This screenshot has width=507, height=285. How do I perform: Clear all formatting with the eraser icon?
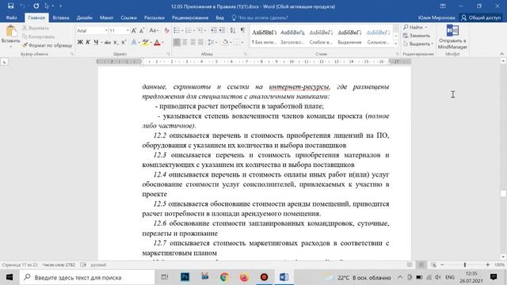coord(166,31)
